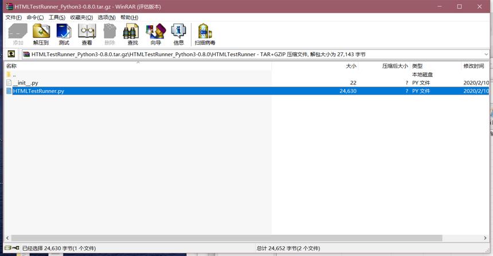Select the __init__.py file
The height and width of the screenshot is (256, 493).
click(x=25, y=83)
